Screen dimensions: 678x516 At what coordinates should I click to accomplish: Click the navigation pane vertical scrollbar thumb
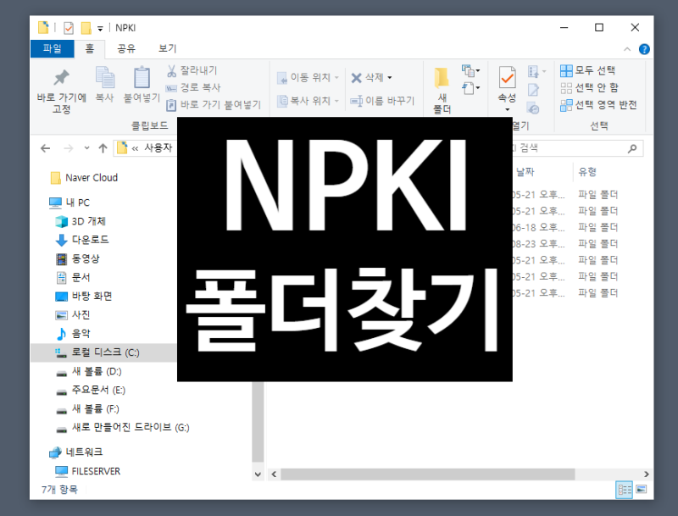[258, 422]
